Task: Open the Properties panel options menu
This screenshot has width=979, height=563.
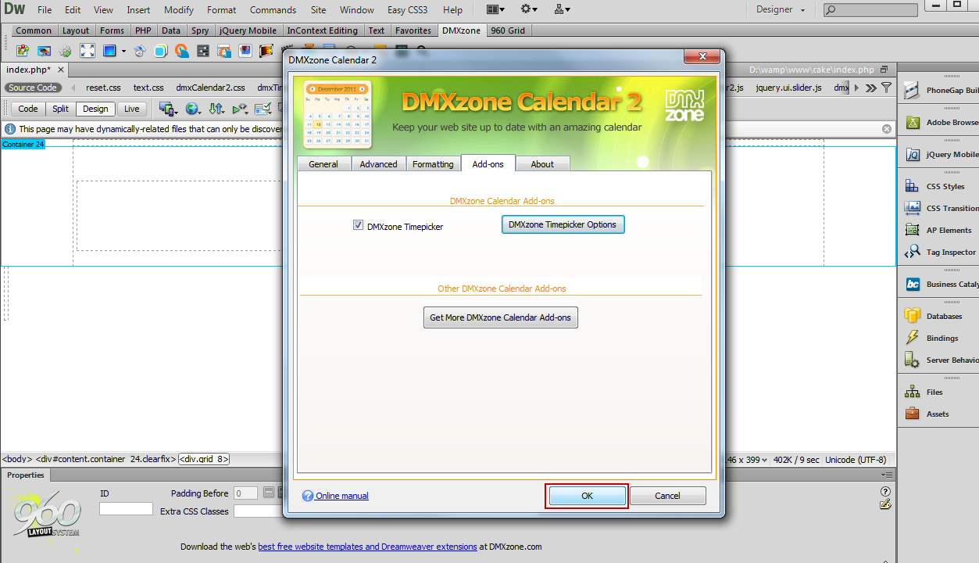Action: 886,475
